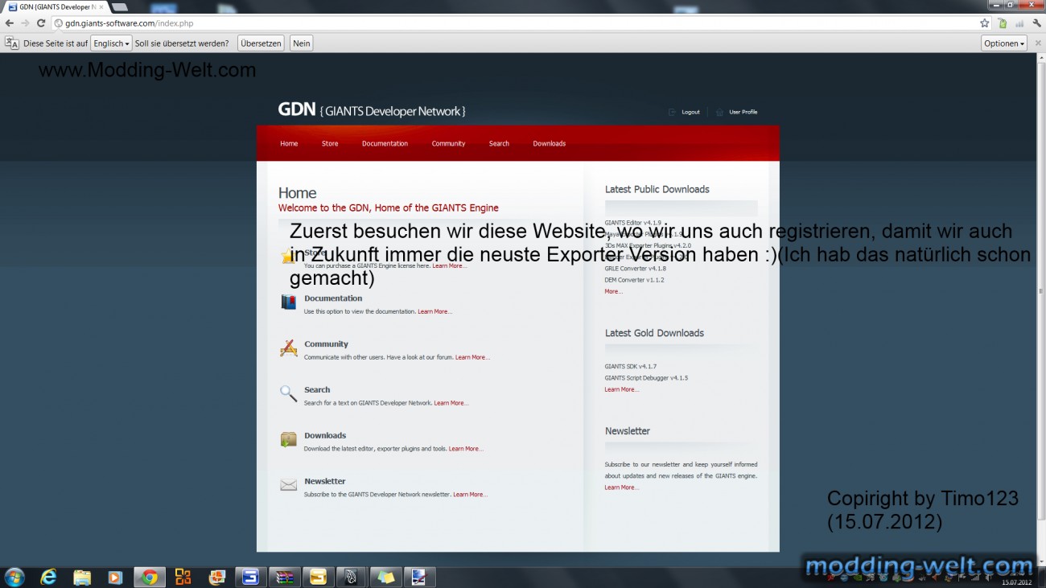The height and width of the screenshot is (588, 1046).
Task: Click the GDN GIANTS Developer Network logo
Action: pos(372,110)
